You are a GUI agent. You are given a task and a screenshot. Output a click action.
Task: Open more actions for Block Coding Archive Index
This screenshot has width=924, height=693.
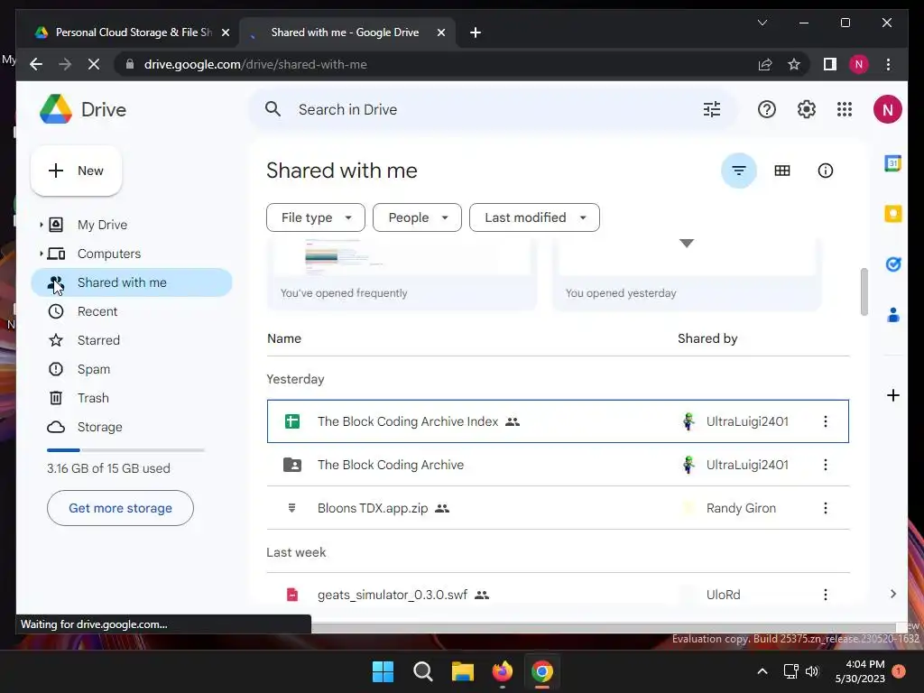[825, 421]
